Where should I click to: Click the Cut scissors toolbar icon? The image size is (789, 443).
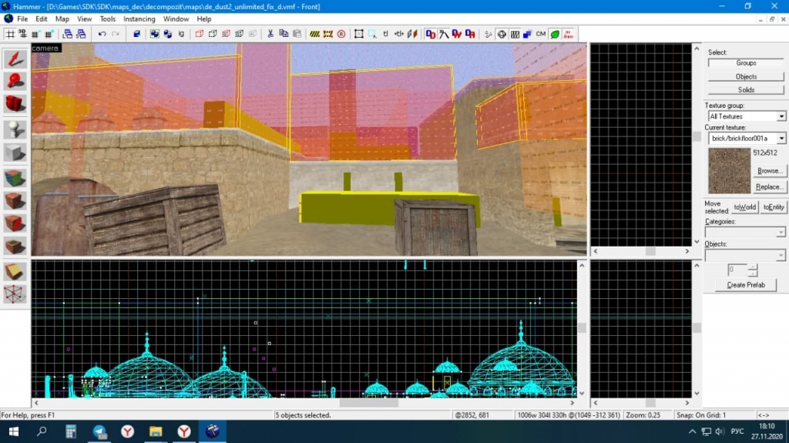pos(270,34)
